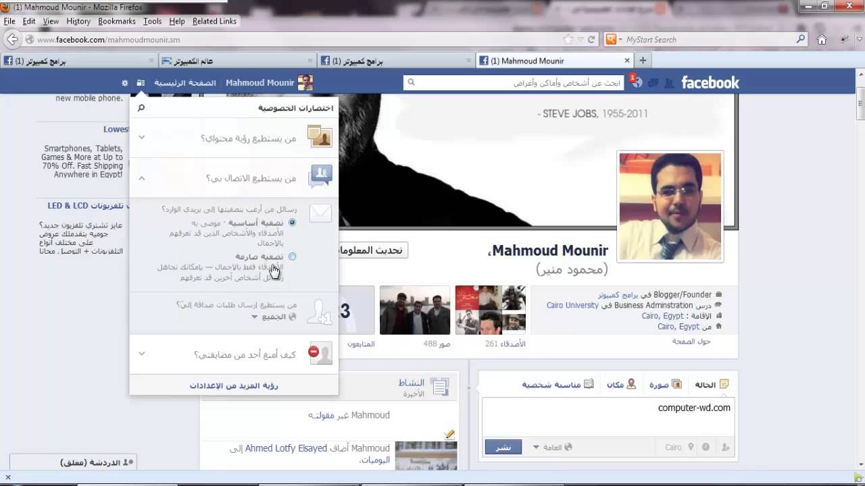Open the Tools menu

tap(152, 21)
